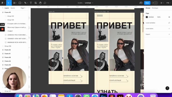Select the Rectangle shape tool
Screen dimensions: 172x97
pyautogui.click(x=20, y=3)
